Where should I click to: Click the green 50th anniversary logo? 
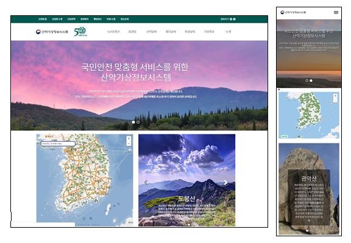80,32
